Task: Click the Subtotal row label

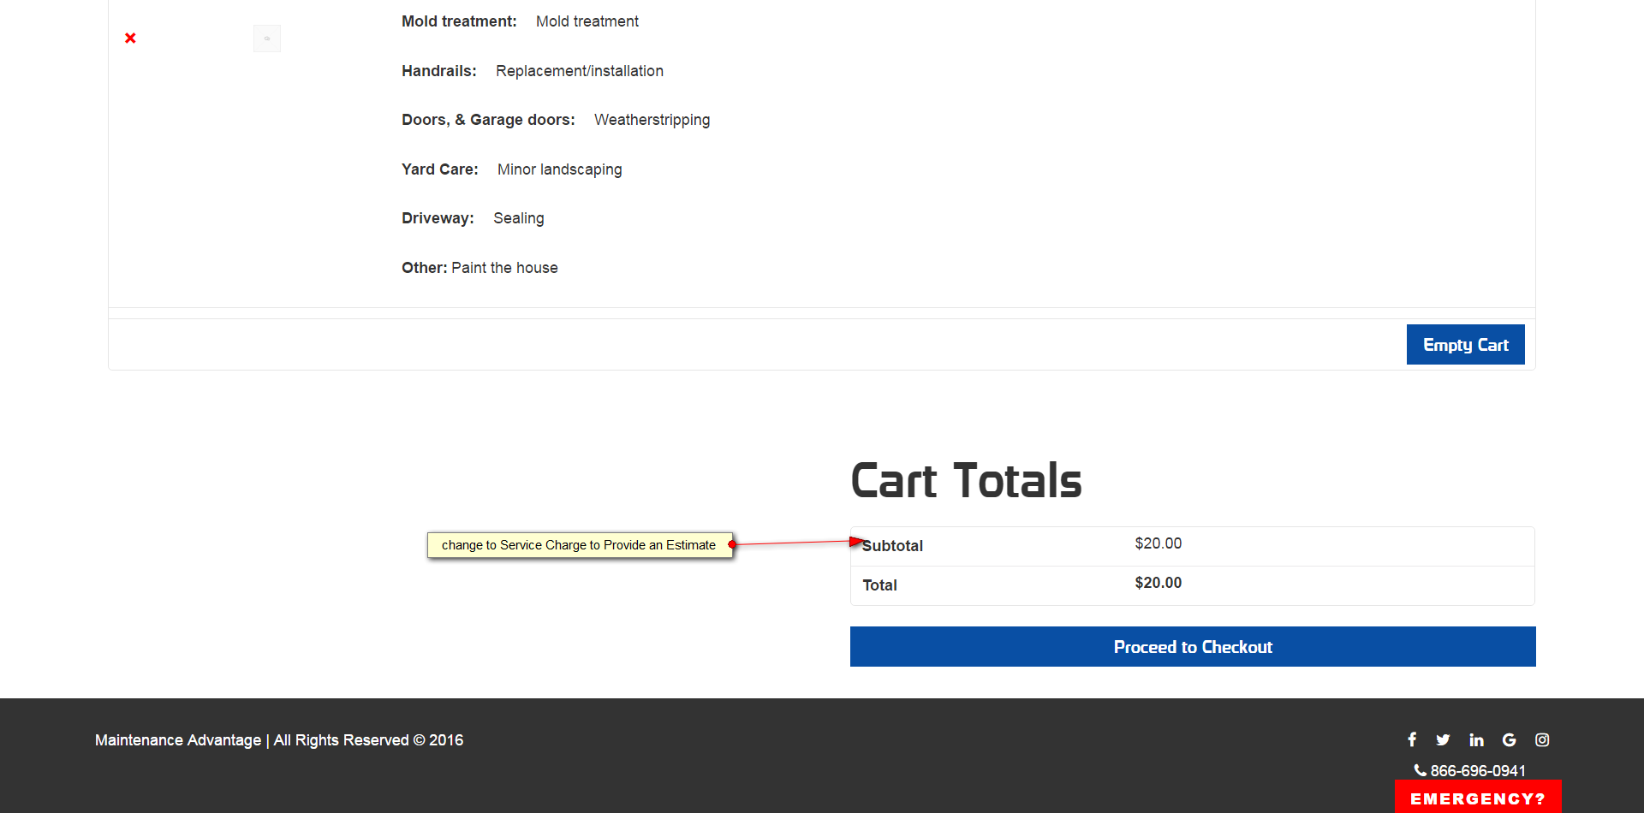Action: coord(892,546)
